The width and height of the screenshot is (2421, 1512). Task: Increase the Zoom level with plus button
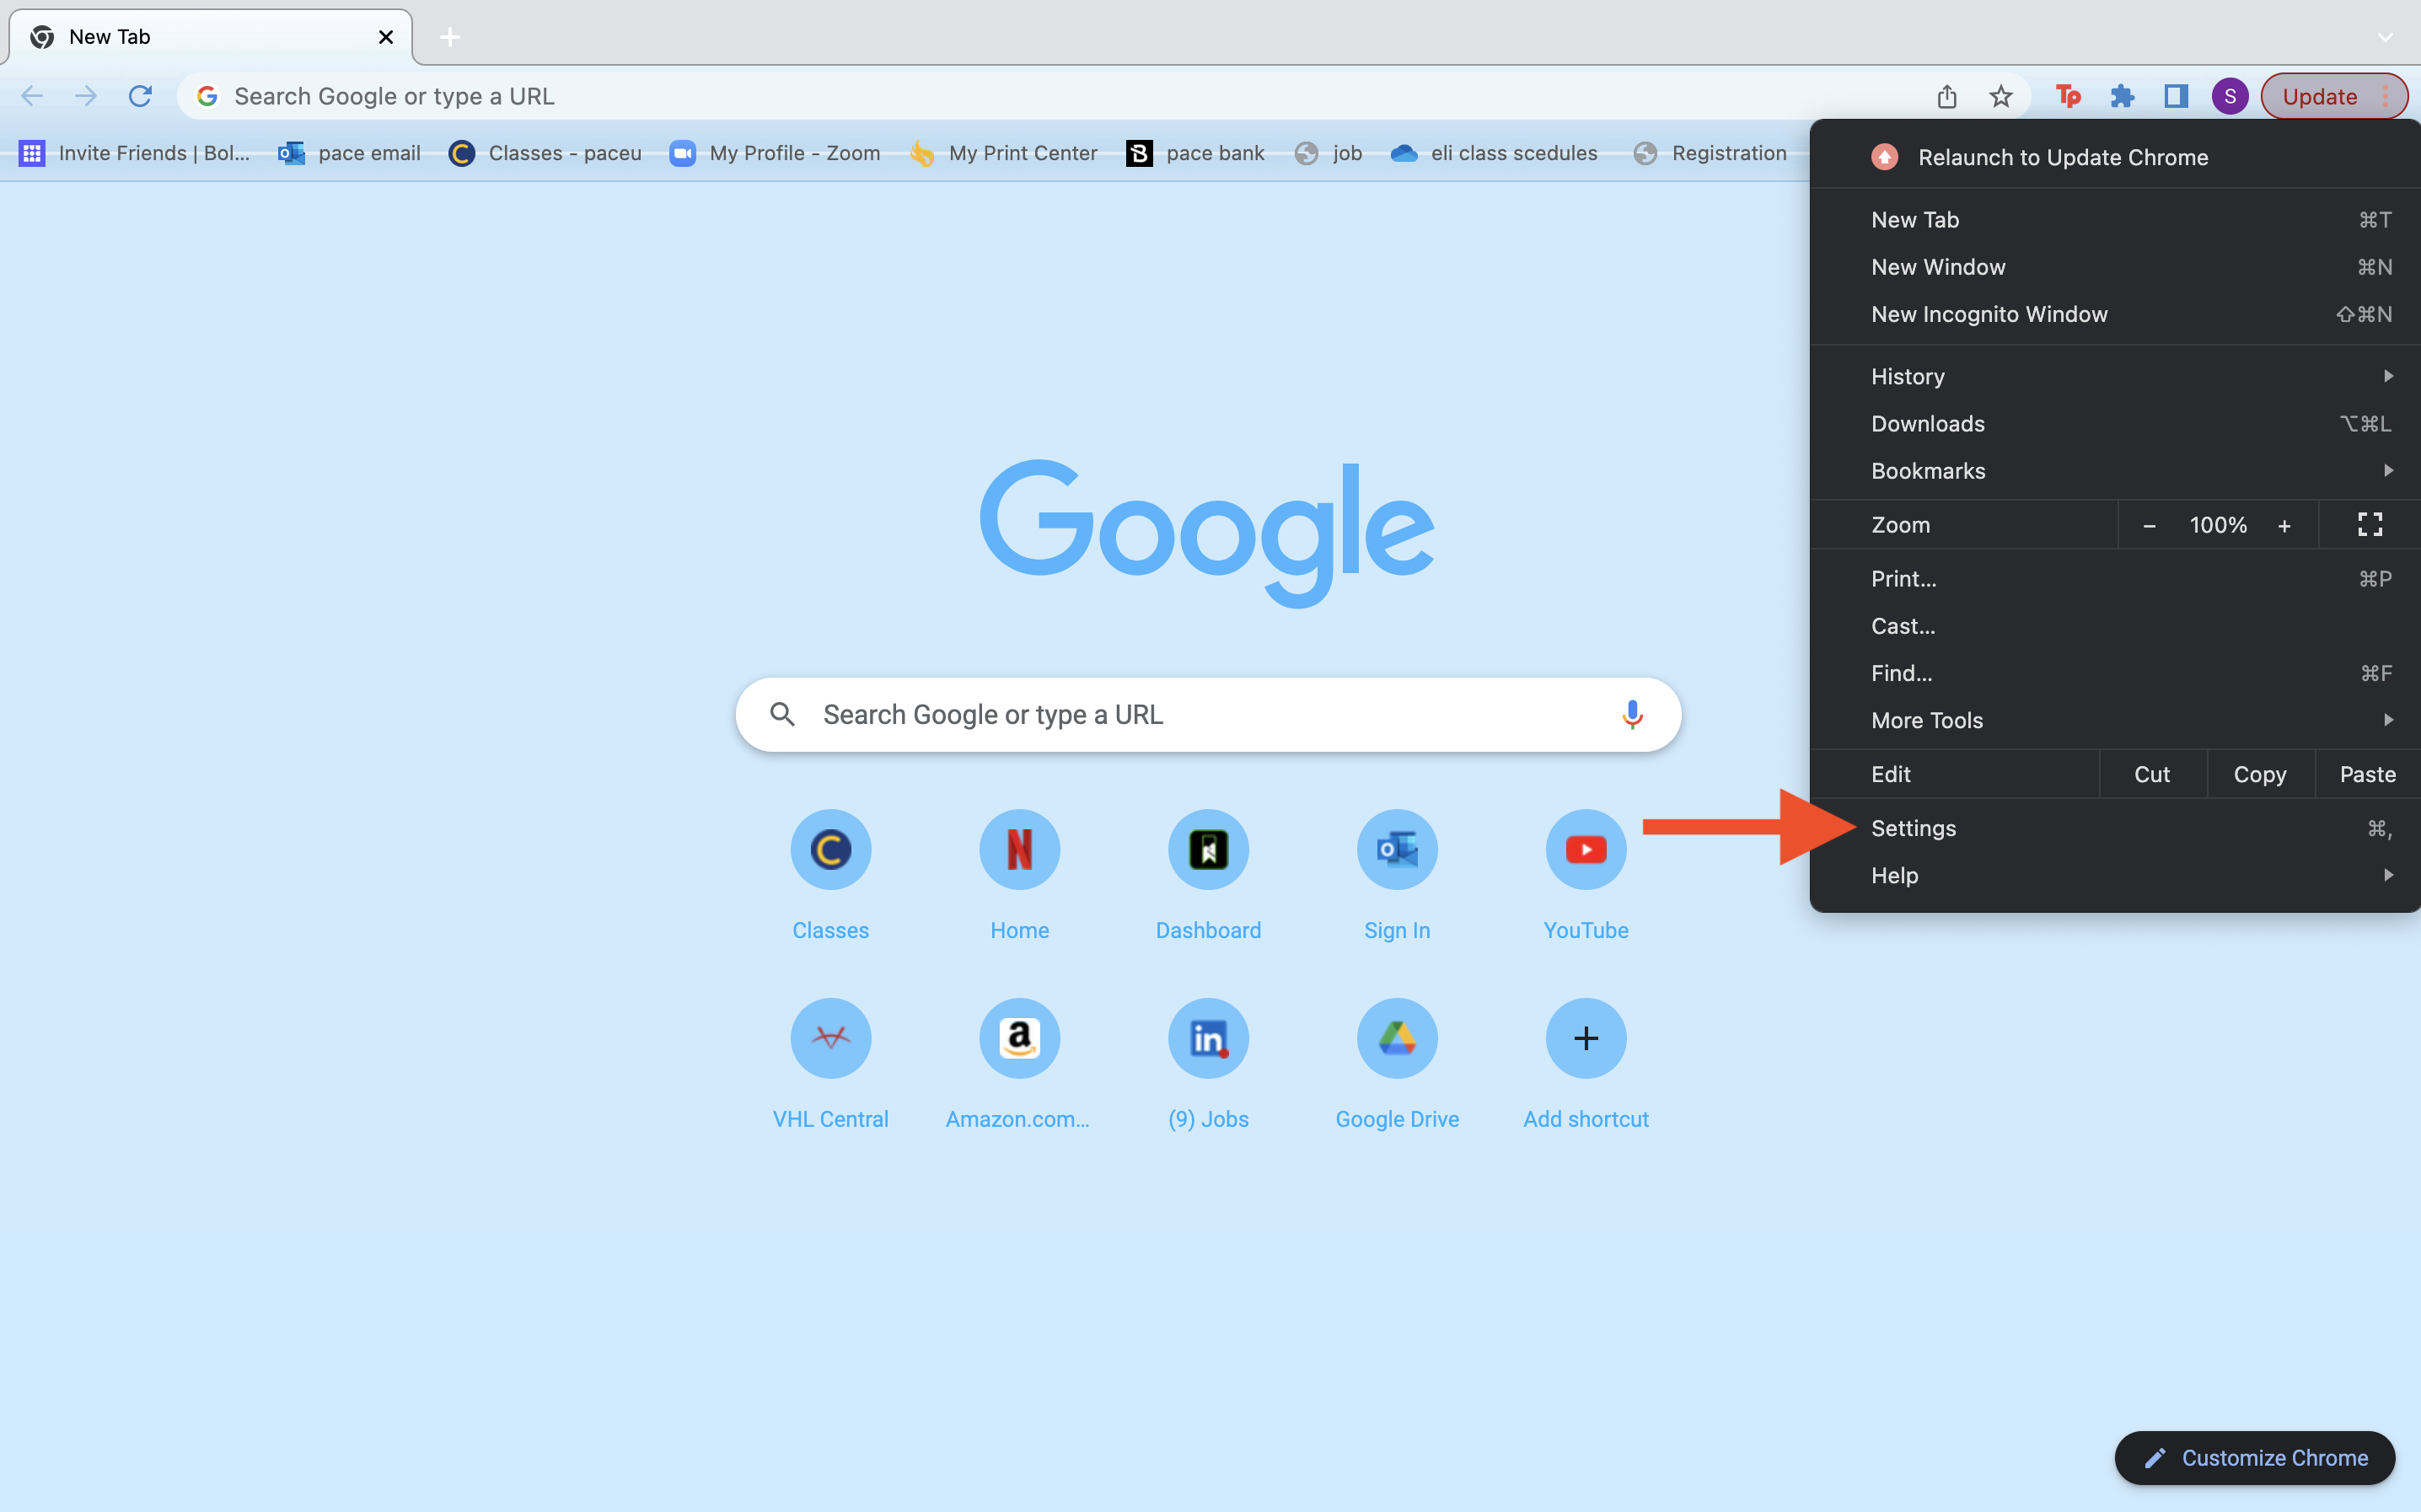pos(2284,524)
